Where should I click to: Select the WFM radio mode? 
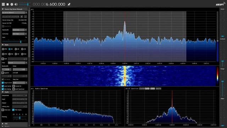pos(3,54)
